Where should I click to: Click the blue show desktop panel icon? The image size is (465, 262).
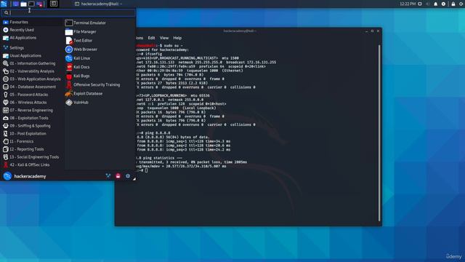15,4
